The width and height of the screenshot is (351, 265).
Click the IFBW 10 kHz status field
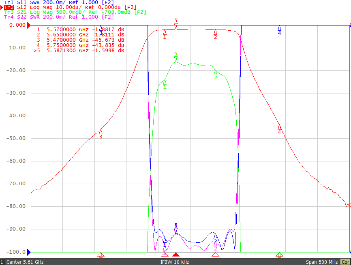coord(175,262)
